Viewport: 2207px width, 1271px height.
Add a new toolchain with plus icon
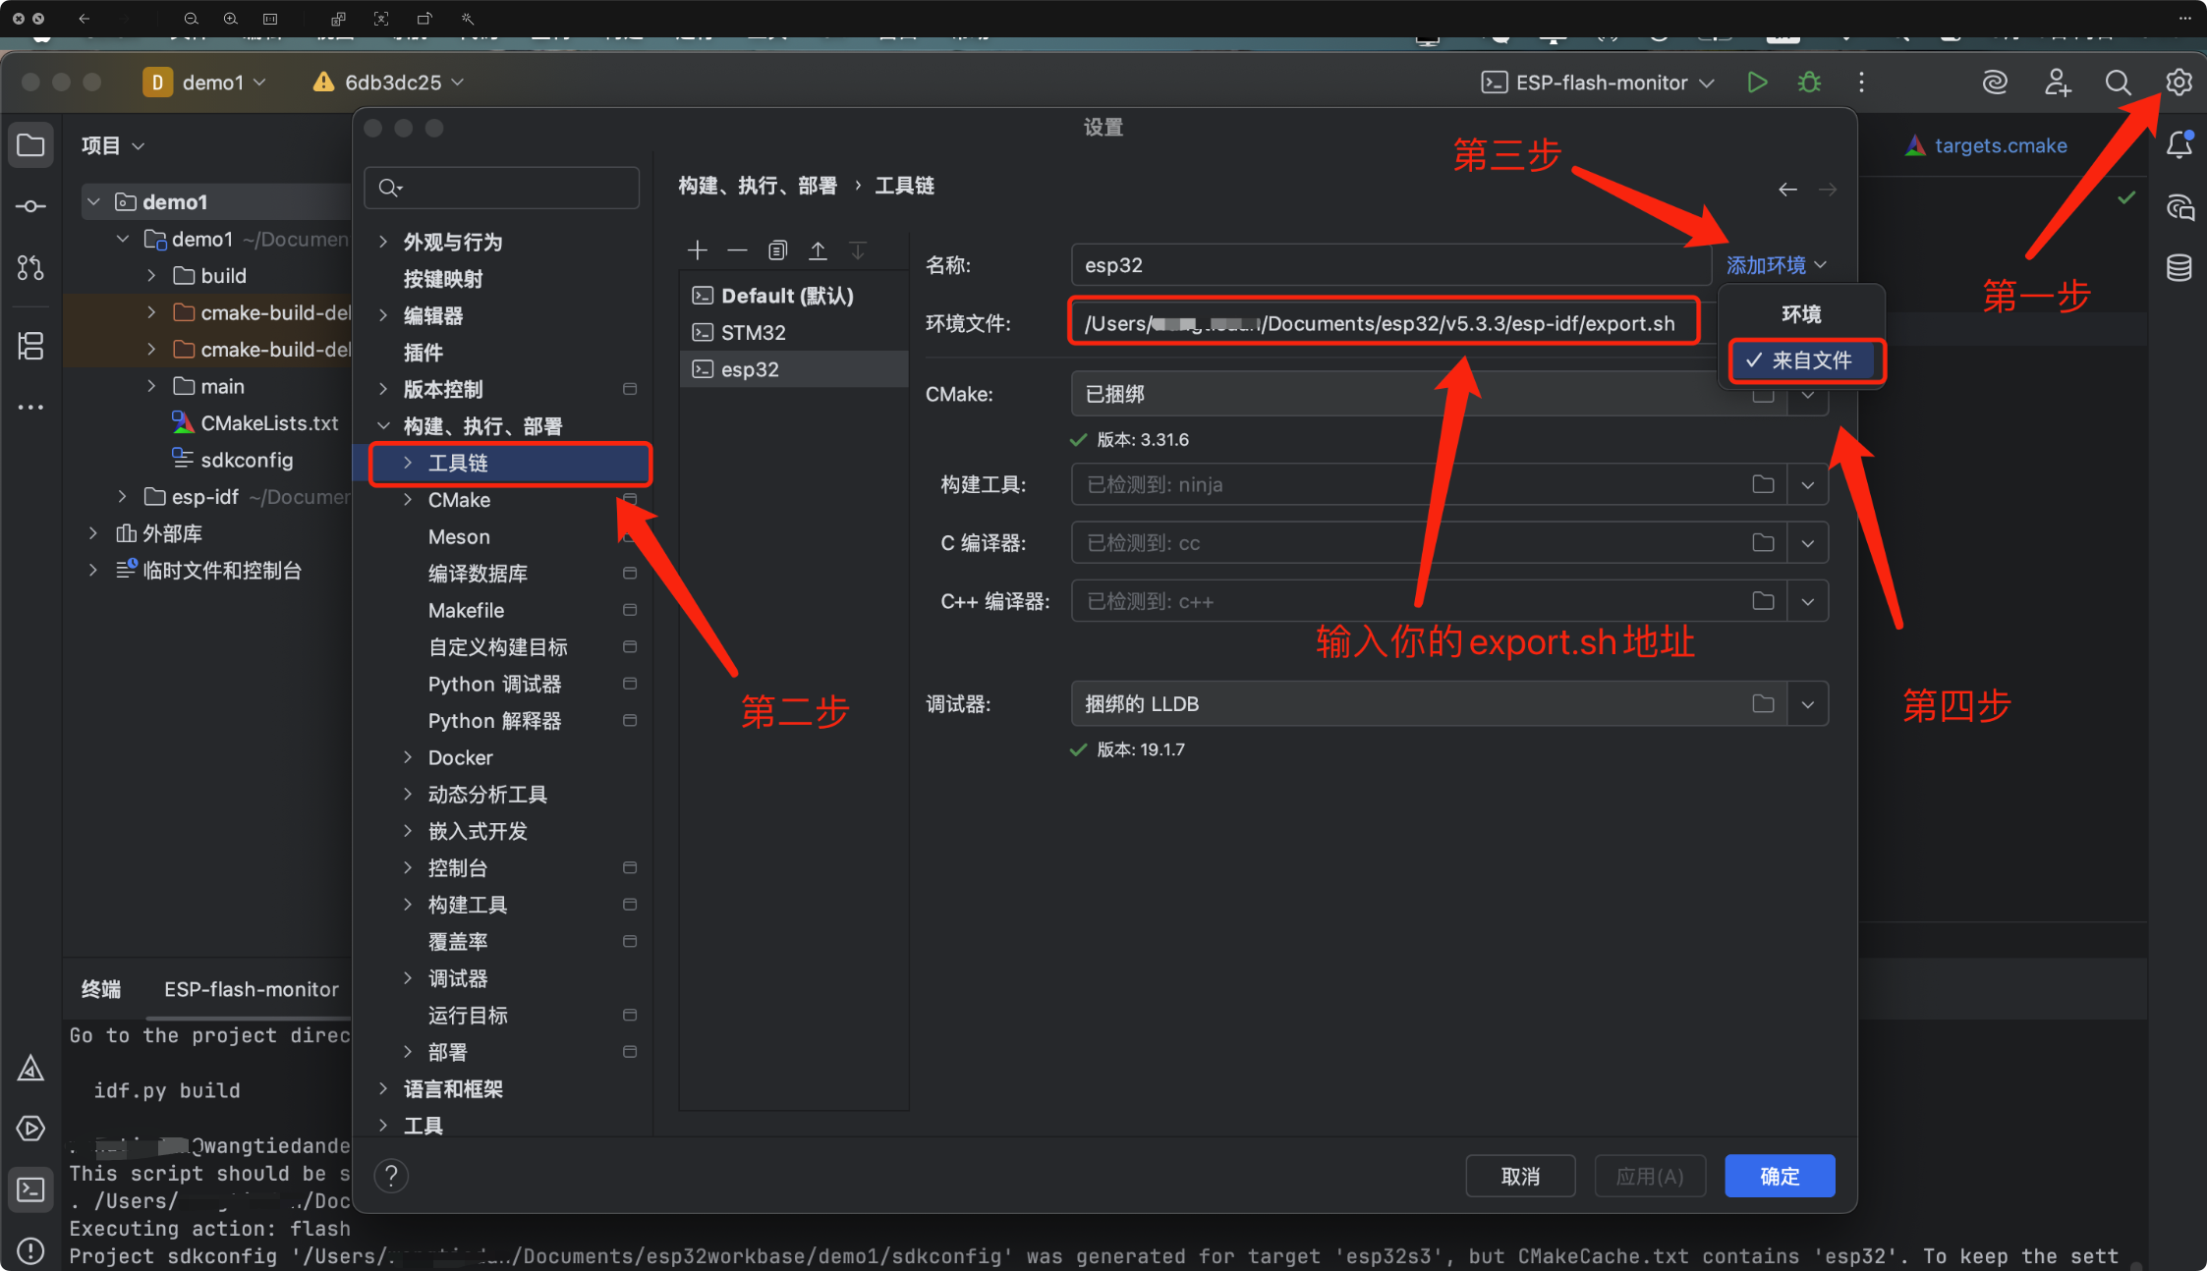coord(697,250)
